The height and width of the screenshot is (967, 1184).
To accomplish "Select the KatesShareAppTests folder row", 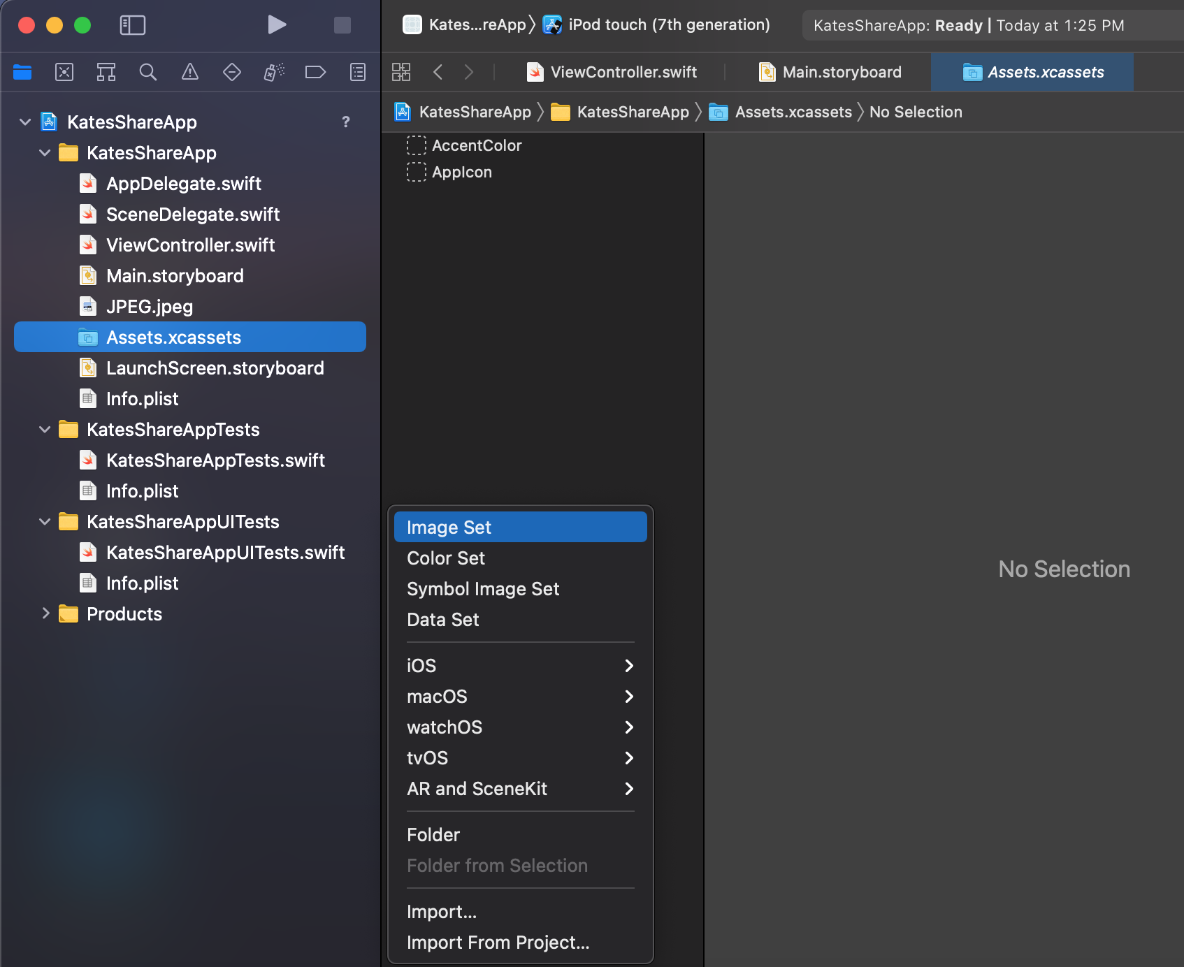I will click(x=190, y=430).
